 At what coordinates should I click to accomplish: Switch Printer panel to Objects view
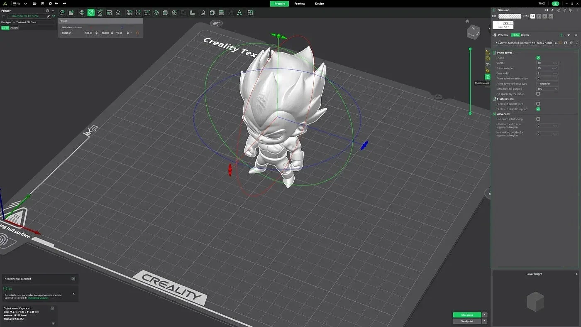tap(14, 28)
